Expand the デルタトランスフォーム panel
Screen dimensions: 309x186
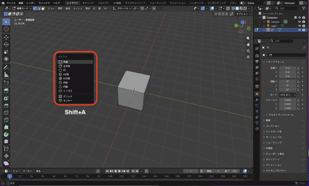point(281,115)
